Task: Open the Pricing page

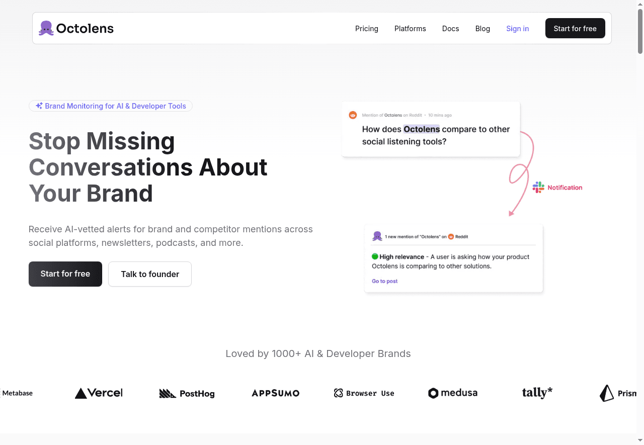Action: tap(366, 29)
